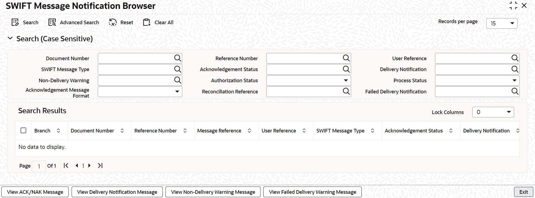Click View Delivery Notification Message button

(117, 192)
